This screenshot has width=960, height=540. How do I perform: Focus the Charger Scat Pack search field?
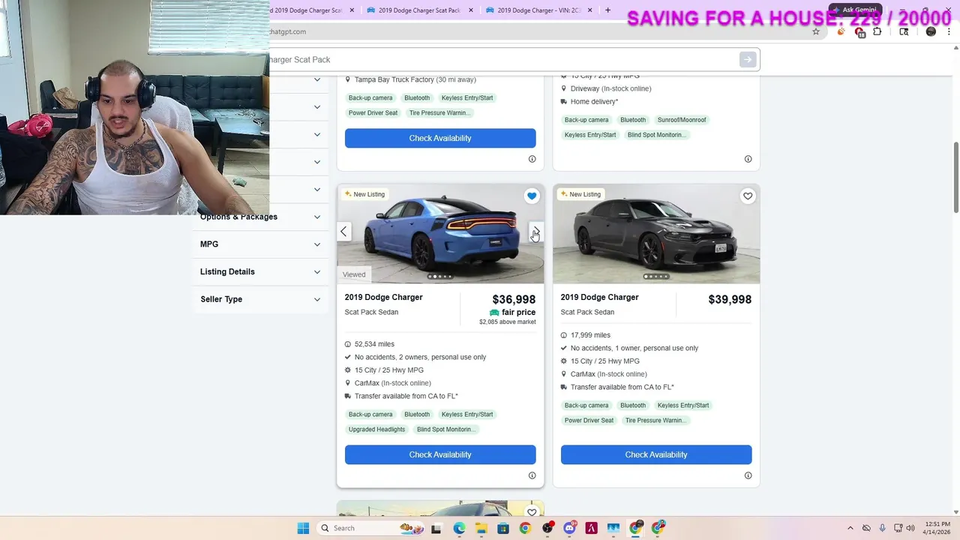(502, 60)
